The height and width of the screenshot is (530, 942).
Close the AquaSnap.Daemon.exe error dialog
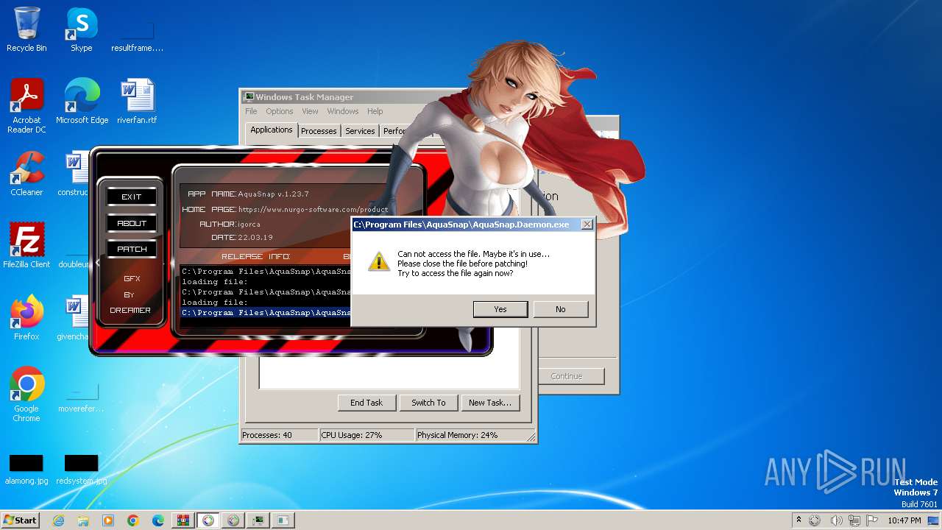coord(587,225)
